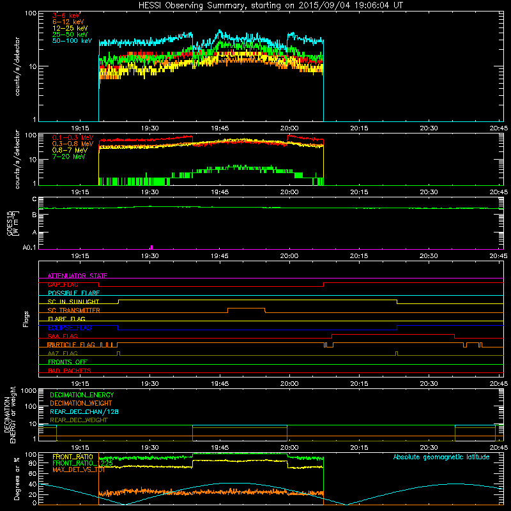Viewport: 511px width, 511px height.
Task: Click the DECIMATION_ENERGY legend entry
Action: [x=82, y=395]
